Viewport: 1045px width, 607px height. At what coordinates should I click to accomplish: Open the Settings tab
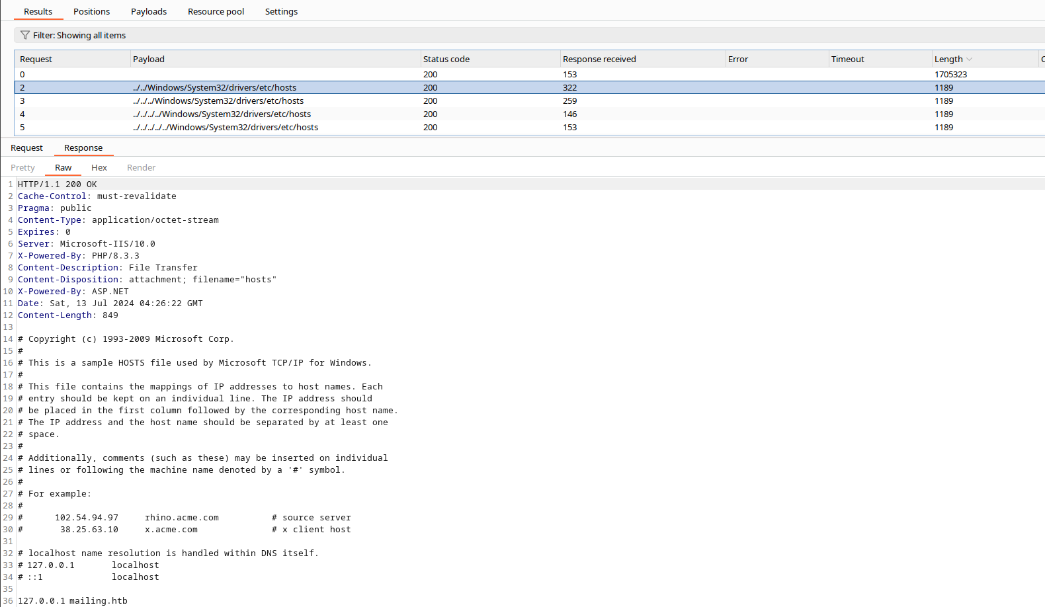pos(281,11)
